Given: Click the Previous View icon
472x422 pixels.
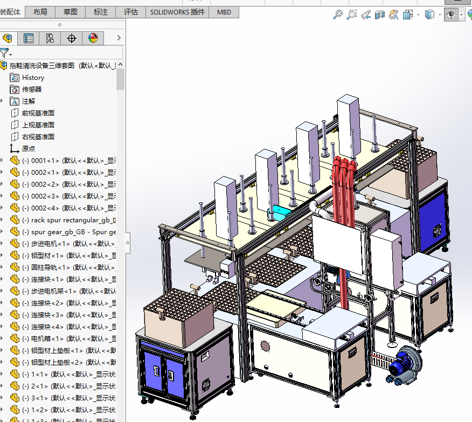Looking at the screenshot, I should (x=366, y=15).
